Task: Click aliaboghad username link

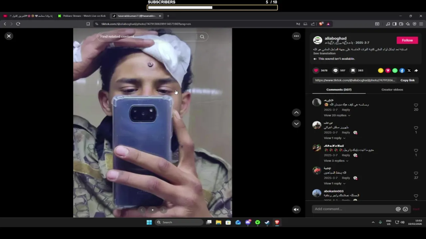Action: [x=335, y=39]
